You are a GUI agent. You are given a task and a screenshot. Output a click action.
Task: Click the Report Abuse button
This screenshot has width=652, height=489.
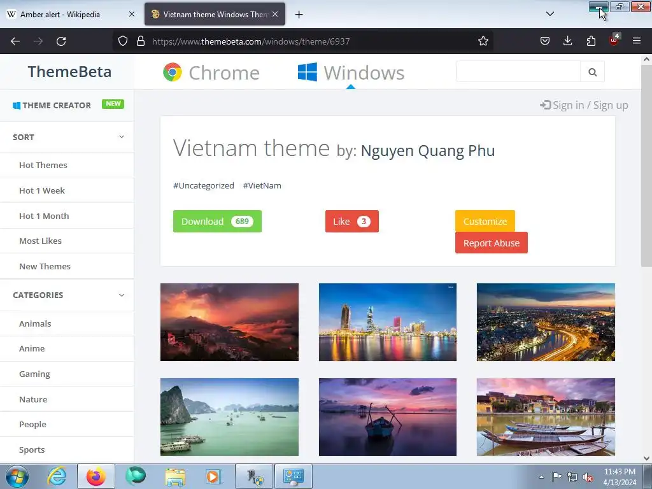pos(492,243)
